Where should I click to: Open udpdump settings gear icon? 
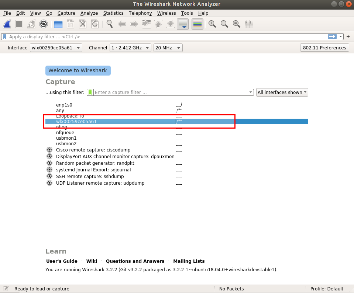tap(49, 183)
